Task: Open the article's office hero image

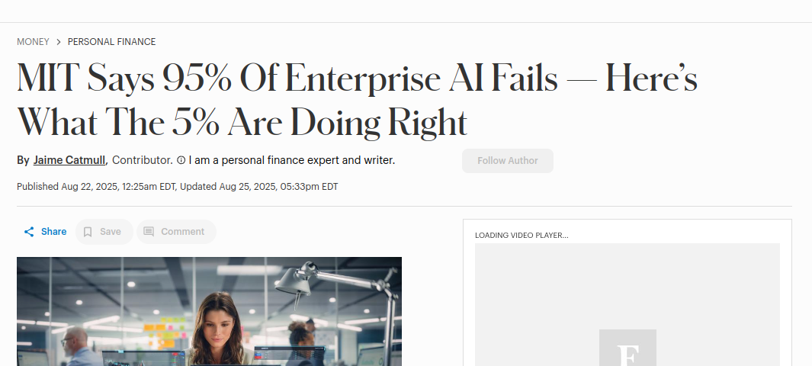Action: [209, 311]
